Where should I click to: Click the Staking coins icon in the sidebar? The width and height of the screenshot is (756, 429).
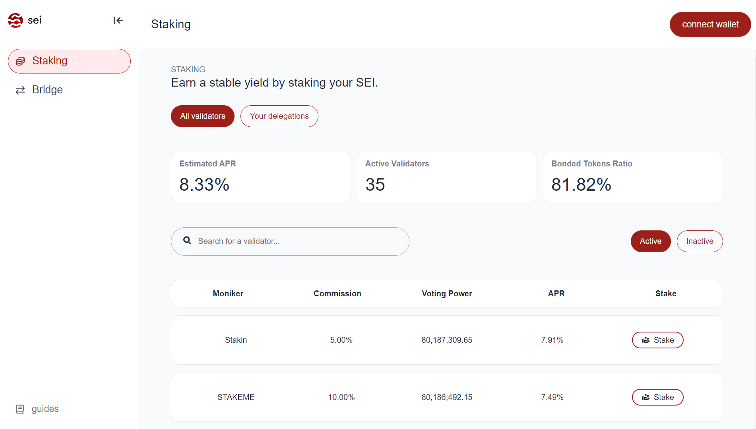tap(20, 61)
